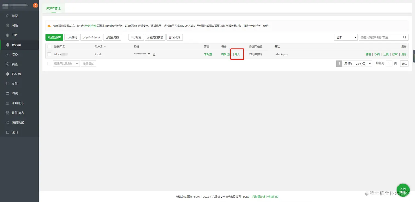415x202 pixels.
Task: Click tduck username cell
Action: [x=98, y=54]
